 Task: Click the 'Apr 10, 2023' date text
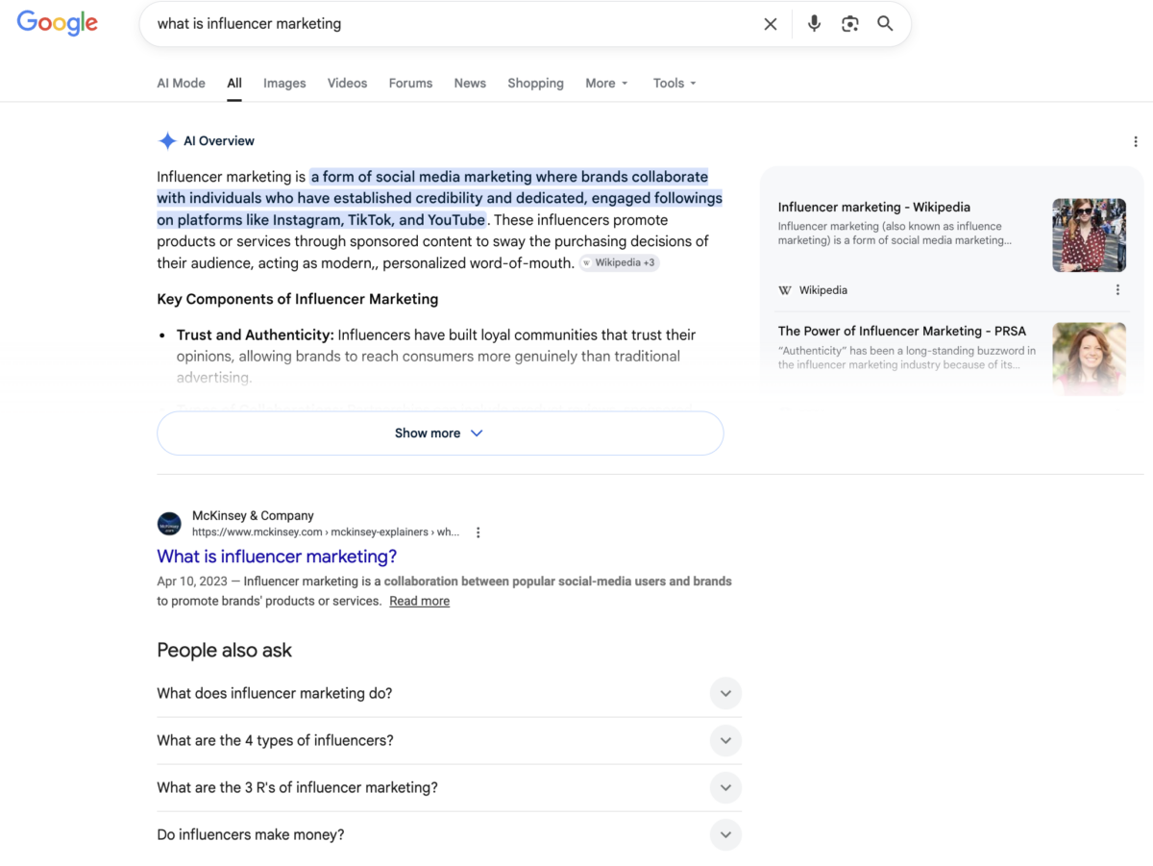[192, 581]
